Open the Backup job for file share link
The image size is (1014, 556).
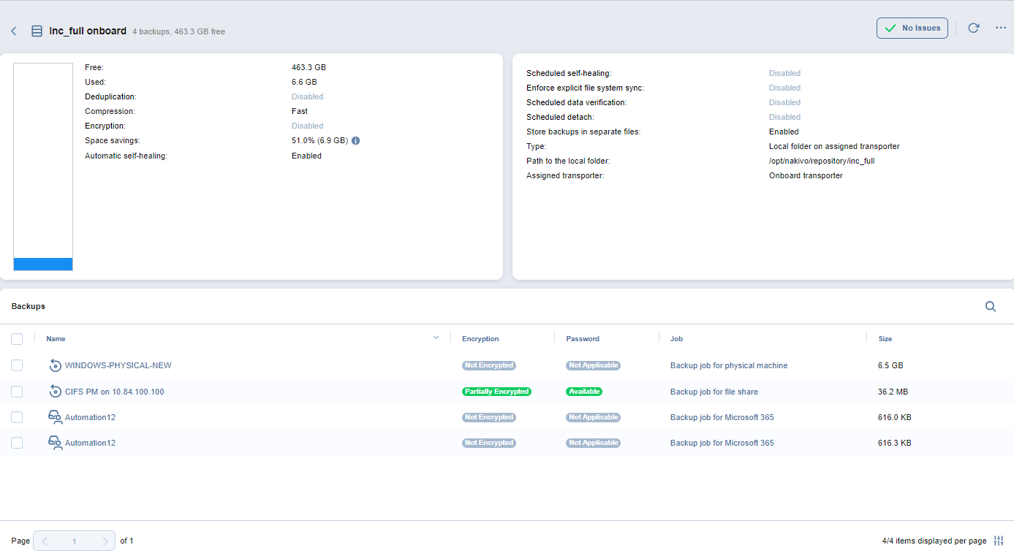click(714, 392)
